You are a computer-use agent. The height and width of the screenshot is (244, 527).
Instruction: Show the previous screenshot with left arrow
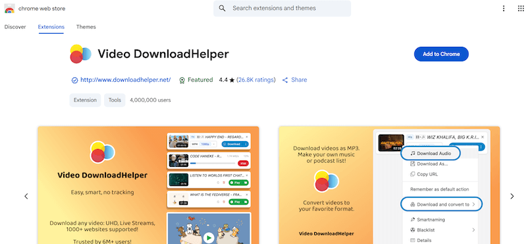[x=26, y=197]
